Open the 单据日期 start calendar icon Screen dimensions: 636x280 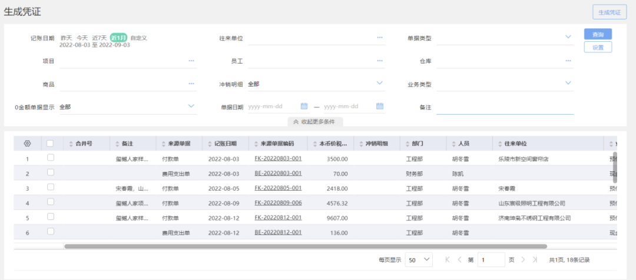pyautogui.click(x=304, y=106)
